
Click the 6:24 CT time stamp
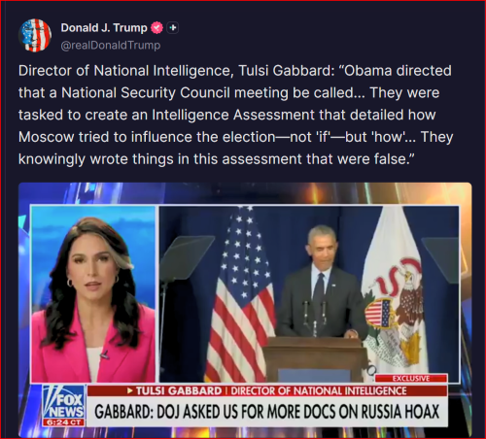pos(63,422)
